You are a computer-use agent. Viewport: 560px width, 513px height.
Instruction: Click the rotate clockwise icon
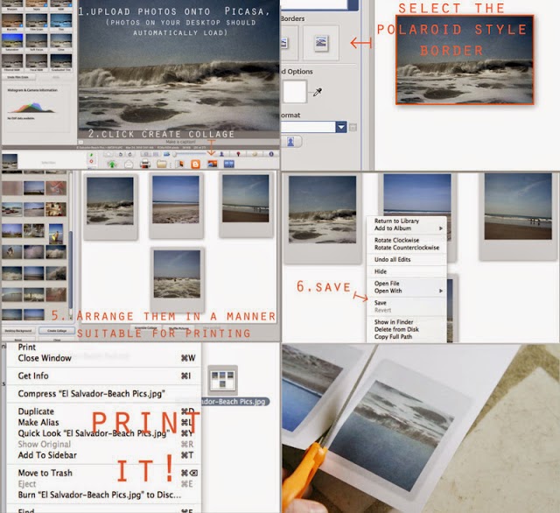(130, 154)
